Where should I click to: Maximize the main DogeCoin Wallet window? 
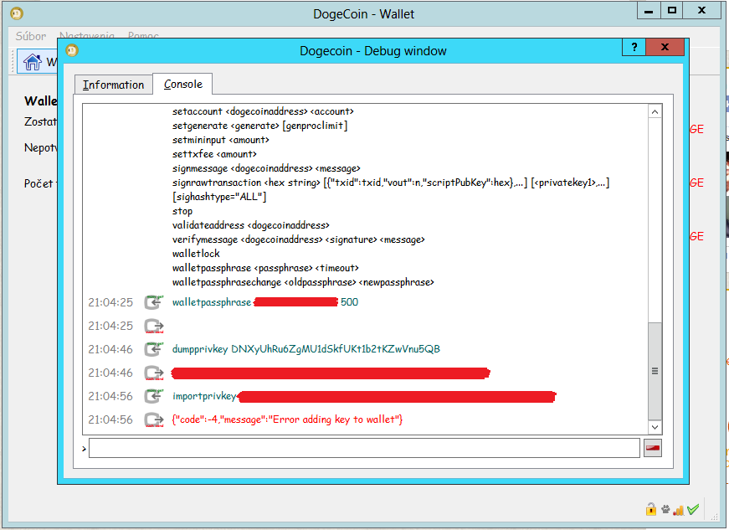coord(671,11)
